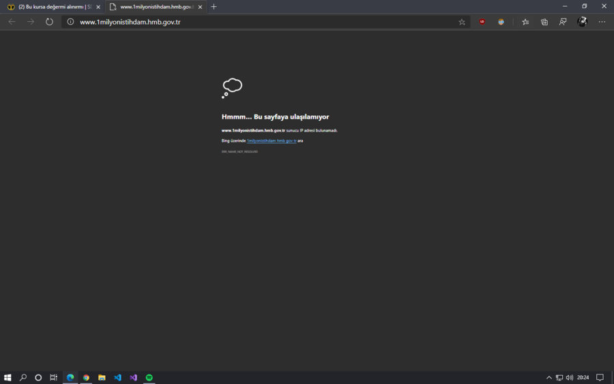Open the Settings and more menu
The height and width of the screenshot is (384, 614).
602,22
